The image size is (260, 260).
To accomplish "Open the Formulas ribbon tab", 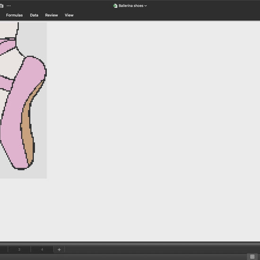I will 15,15.
